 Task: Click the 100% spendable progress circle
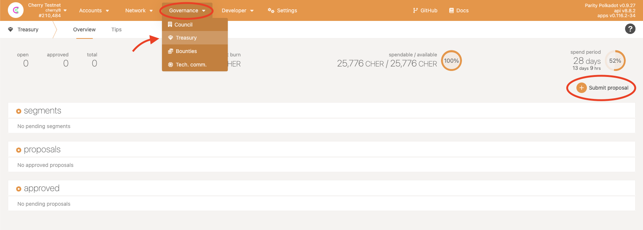pos(451,60)
